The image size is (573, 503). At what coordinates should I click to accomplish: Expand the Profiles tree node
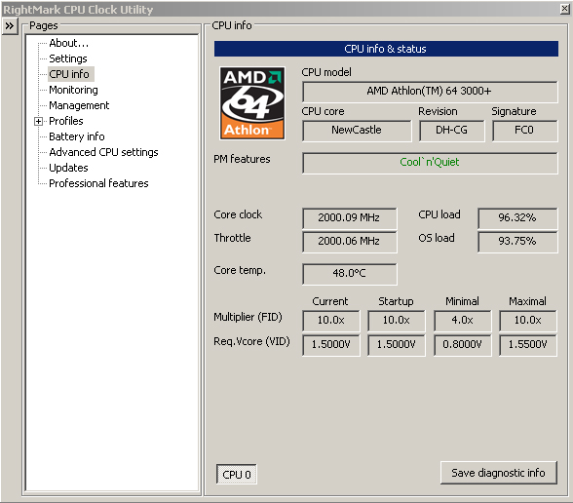point(38,121)
